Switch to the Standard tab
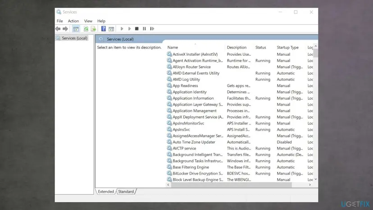The width and height of the screenshot is (373, 210). pos(126,192)
